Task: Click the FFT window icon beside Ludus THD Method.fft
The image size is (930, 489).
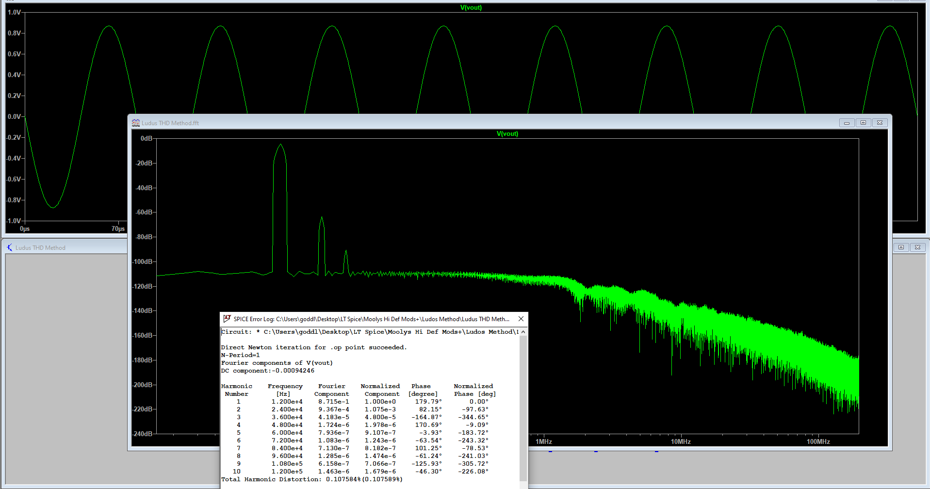Action: (x=136, y=123)
